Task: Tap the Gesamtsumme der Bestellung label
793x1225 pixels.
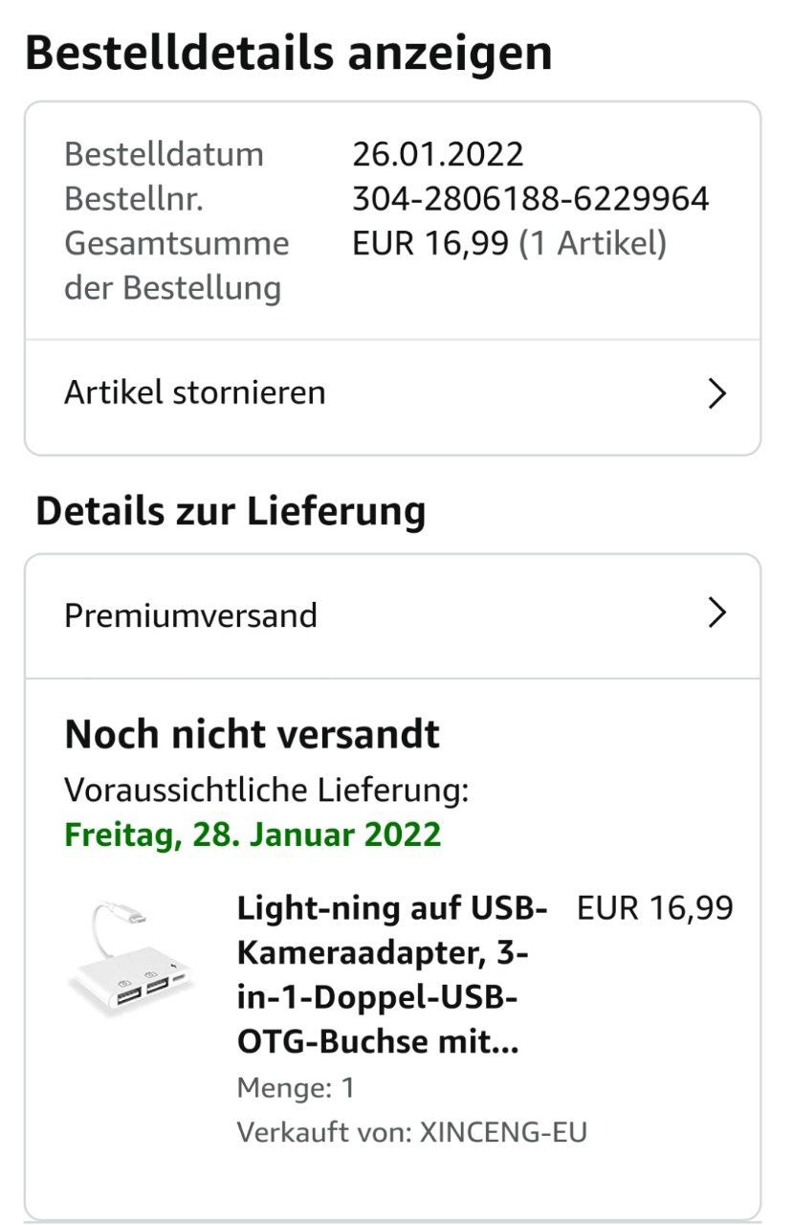Action: 176,265
